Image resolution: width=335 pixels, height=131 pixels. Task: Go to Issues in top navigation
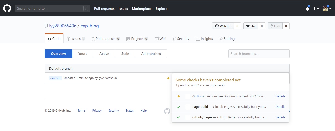(123, 9)
